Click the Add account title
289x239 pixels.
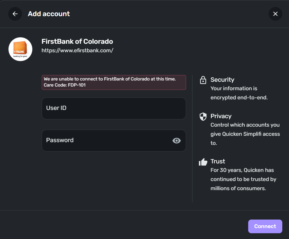[x=49, y=14]
